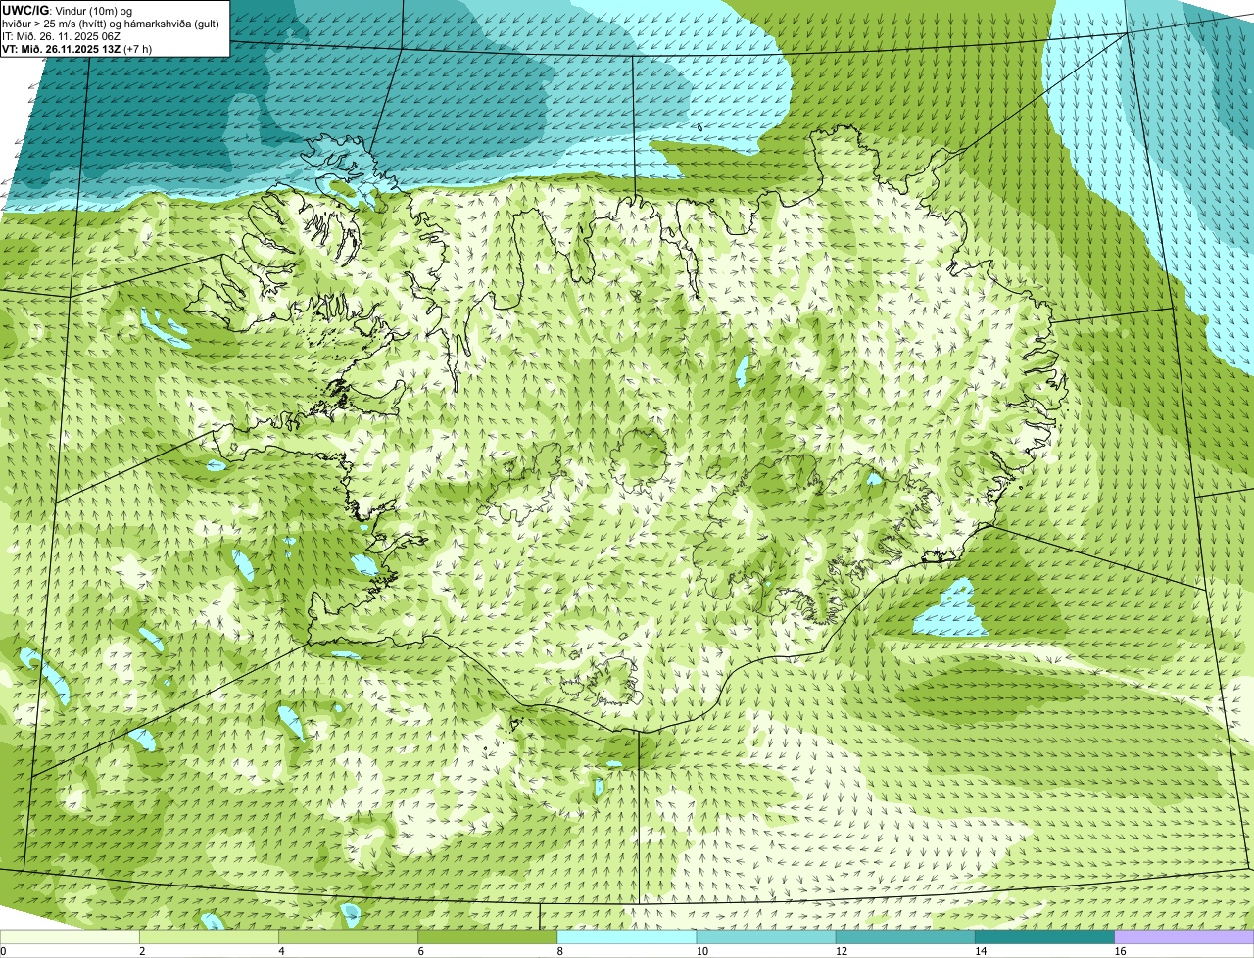Screen dimensions: 1254x958
Task: Click the '14' scale label
Action: tap(980, 951)
